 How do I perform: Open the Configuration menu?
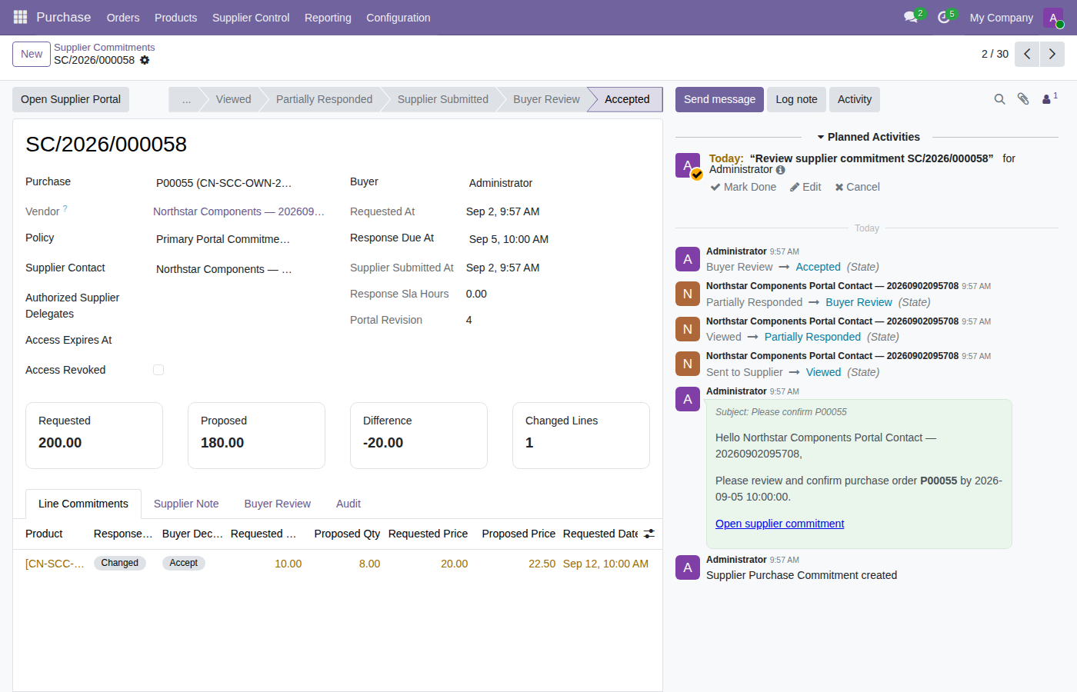398,18
